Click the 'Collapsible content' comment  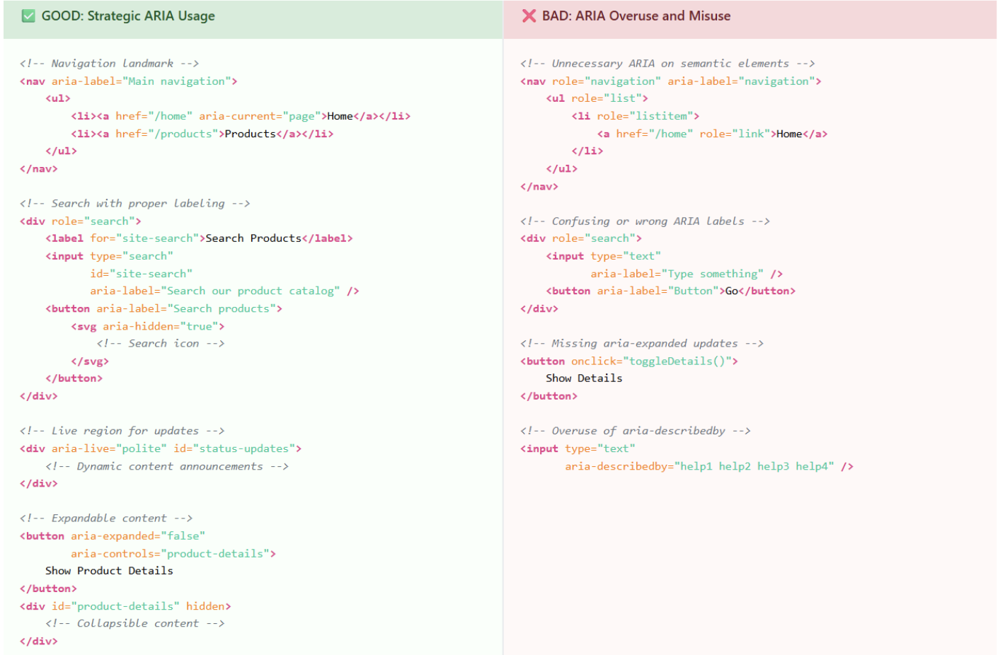coord(134,623)
